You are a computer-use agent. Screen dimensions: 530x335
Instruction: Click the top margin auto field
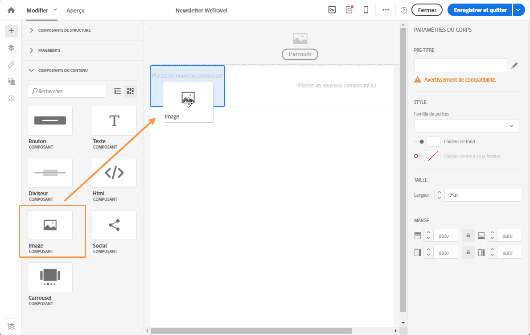pos(446,236)
